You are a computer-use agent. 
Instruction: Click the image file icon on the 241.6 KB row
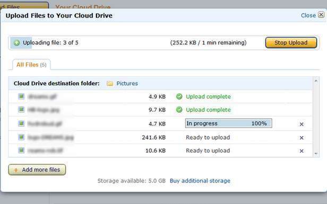[21, 137]
